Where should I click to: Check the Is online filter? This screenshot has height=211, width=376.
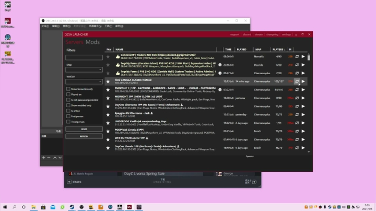68,111
